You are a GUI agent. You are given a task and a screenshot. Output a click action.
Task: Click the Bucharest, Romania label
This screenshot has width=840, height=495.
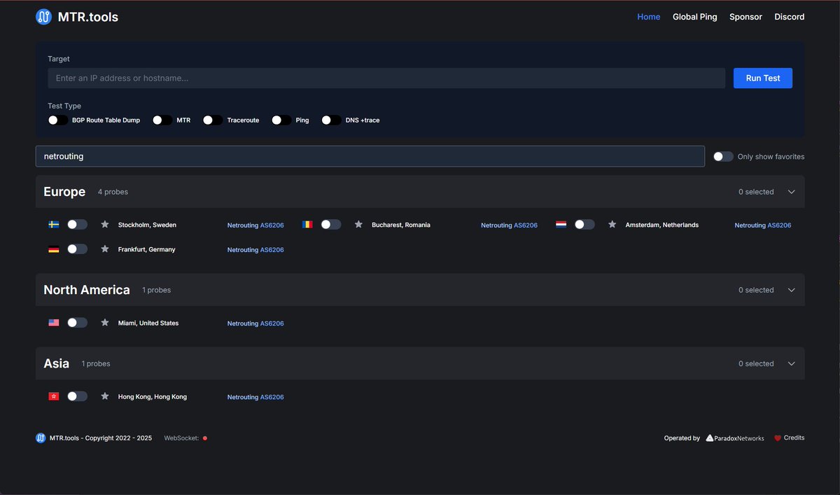401,225
